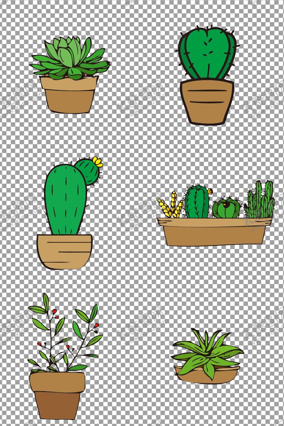Screen dimensions: 284x426
Task: Click the topmost leaf of the berry plant
Action: click(46, 301)
